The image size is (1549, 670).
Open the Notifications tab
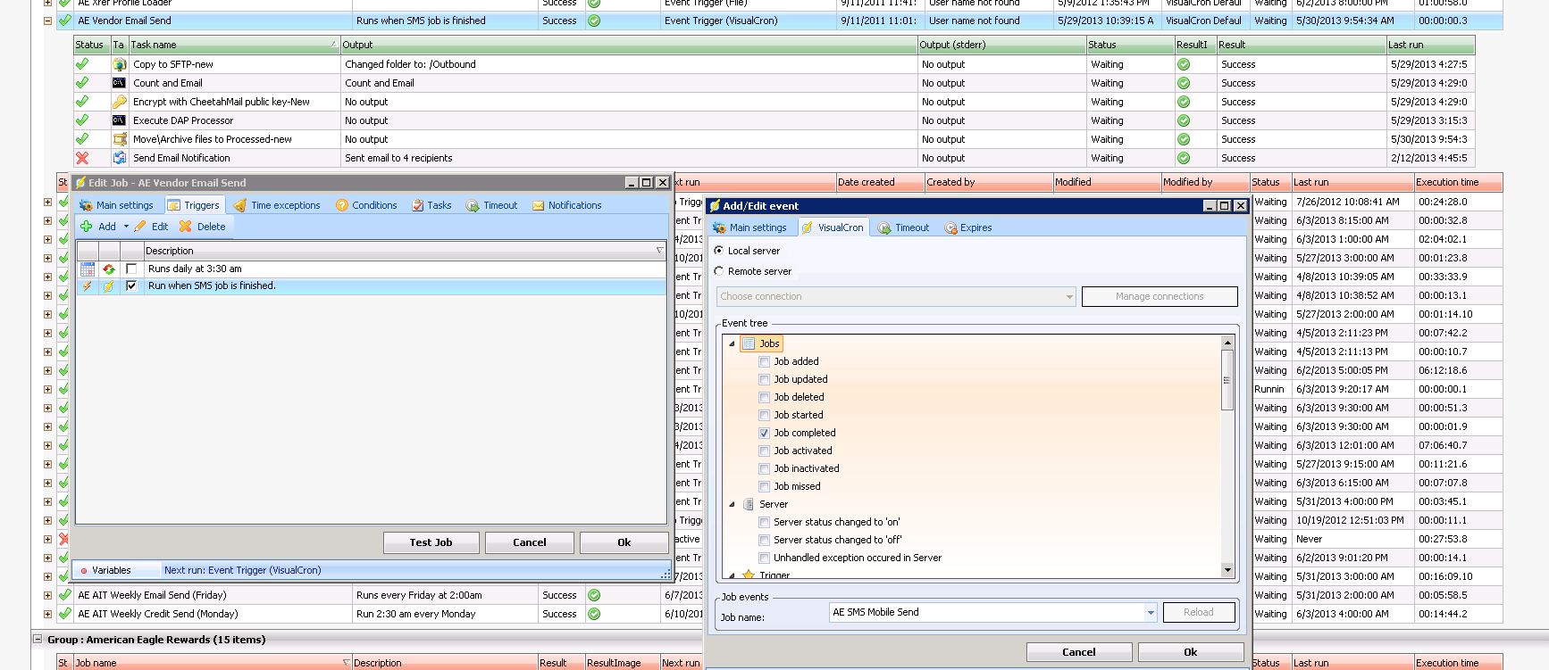coord(567,205)
